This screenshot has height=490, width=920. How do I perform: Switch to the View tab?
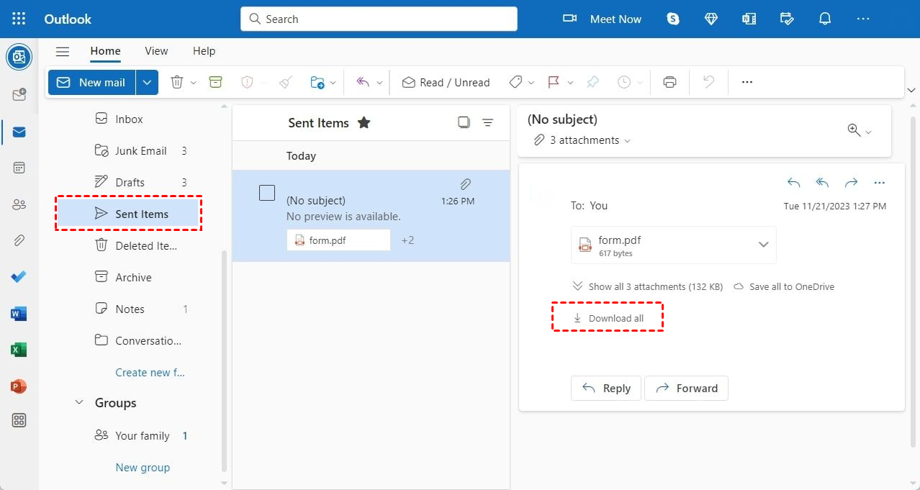tap(156, 51)
